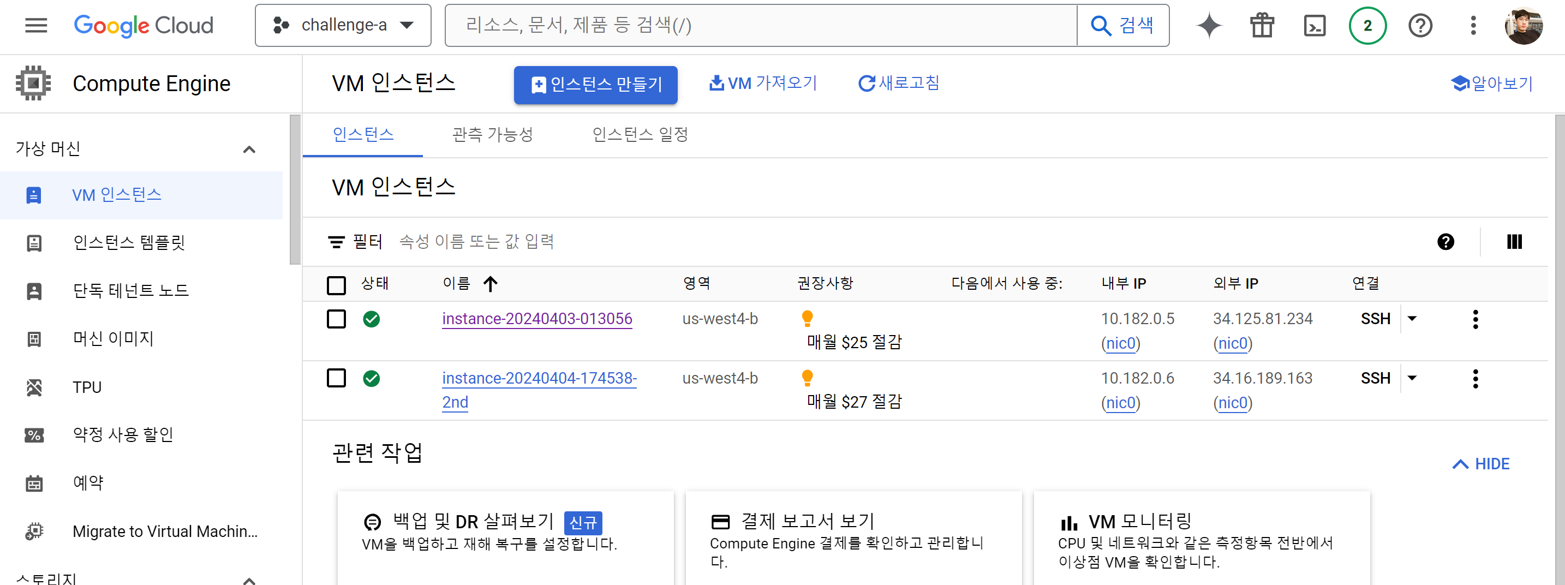Open the column display options icon

point(1514,242)
